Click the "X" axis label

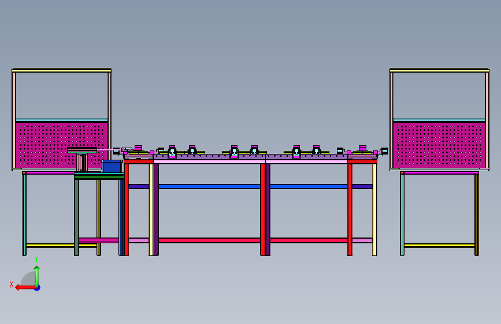pos(12,284)
